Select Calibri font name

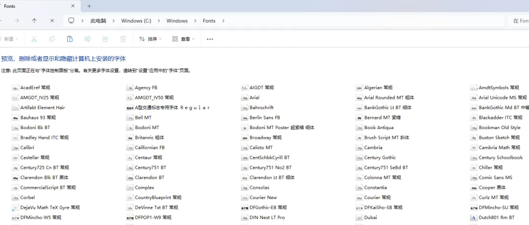[x=27, y=148]
